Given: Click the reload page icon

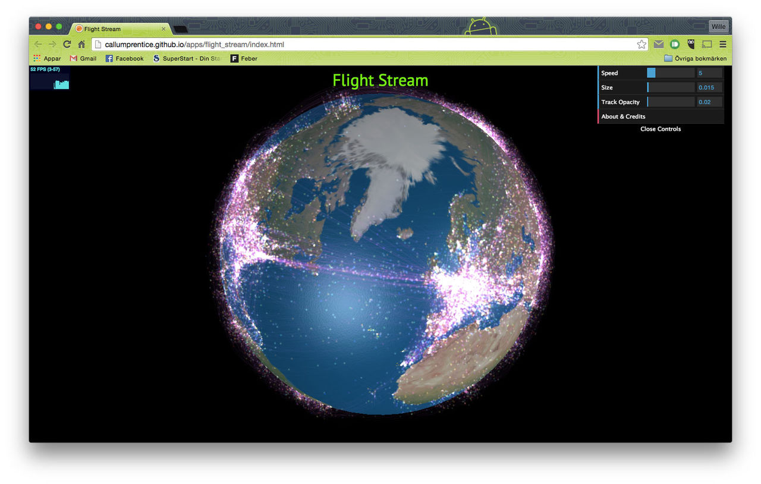Looking at the screenshot, I should (x=67, y=45).
